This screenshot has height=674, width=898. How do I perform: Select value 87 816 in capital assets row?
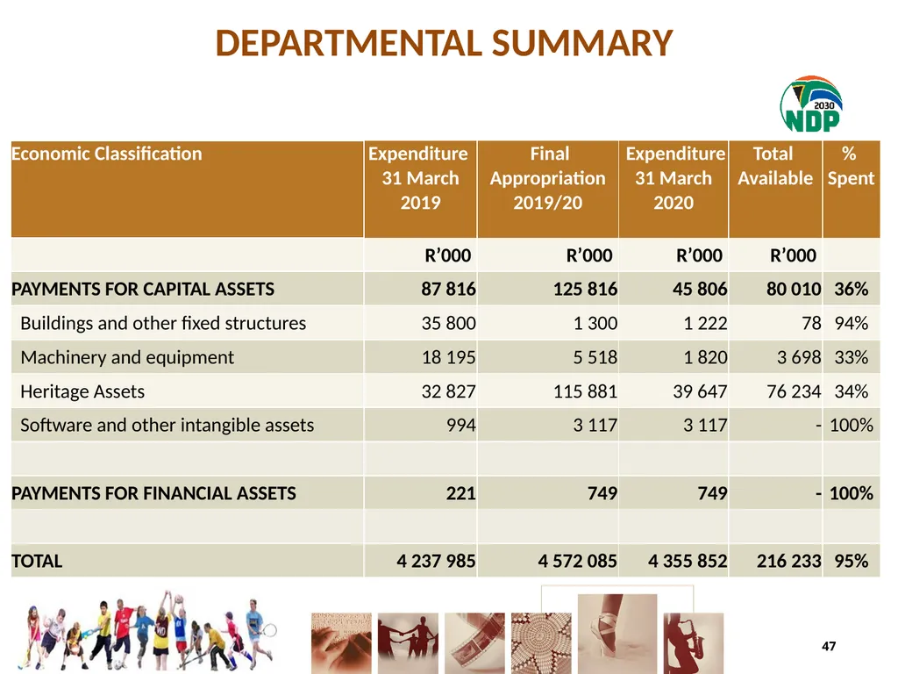(x=448, y=289)
